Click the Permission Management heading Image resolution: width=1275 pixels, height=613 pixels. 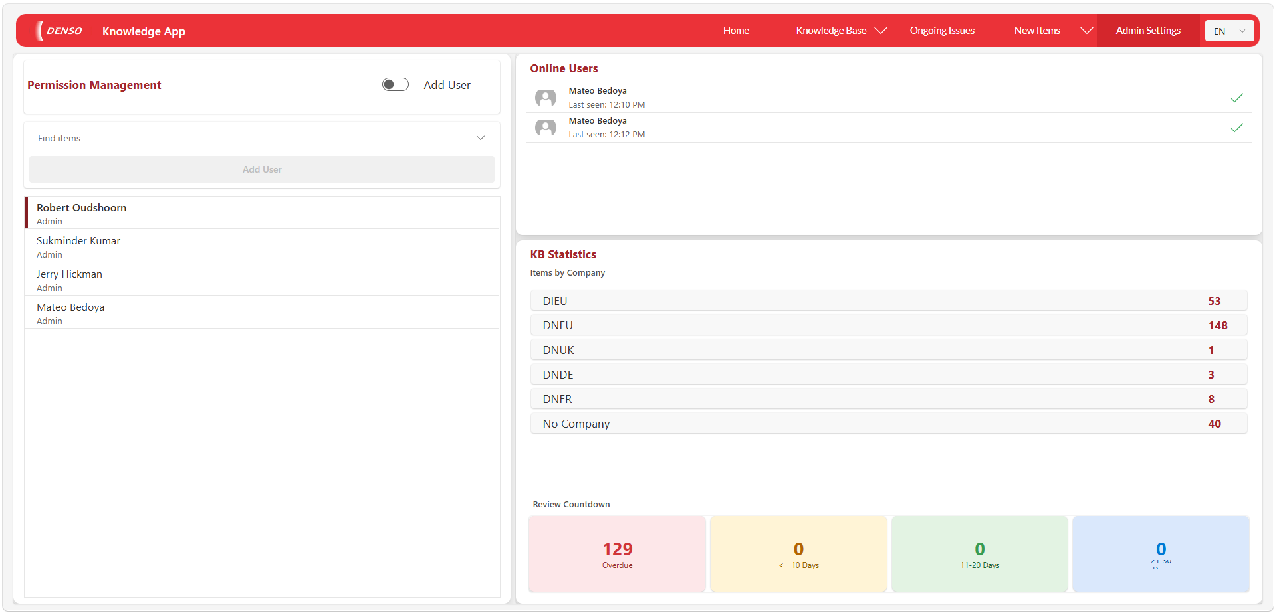[x=94, y=85]
